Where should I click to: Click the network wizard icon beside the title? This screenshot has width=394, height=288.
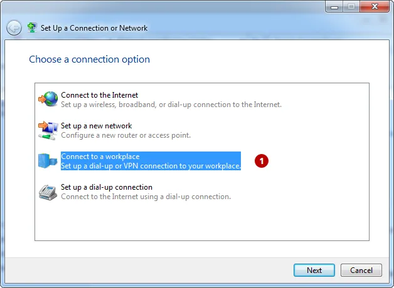click(32, 28)
